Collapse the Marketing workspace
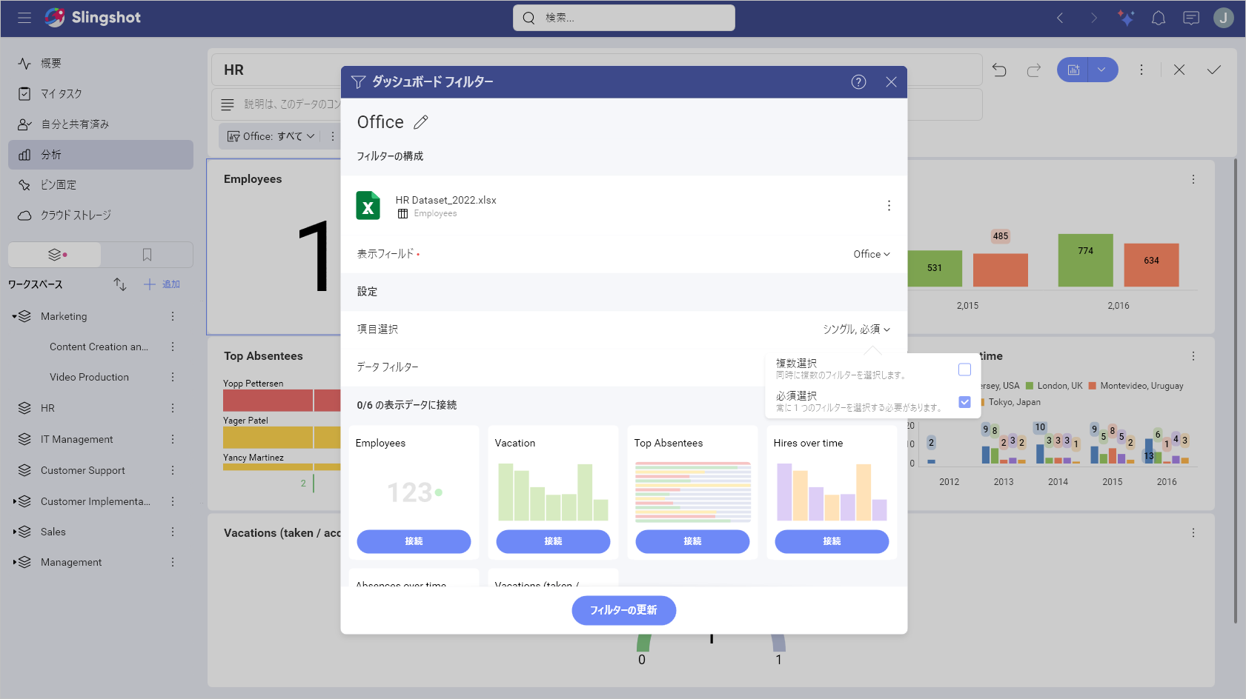Screen dimensions: 1246x699 pos(14,316)
